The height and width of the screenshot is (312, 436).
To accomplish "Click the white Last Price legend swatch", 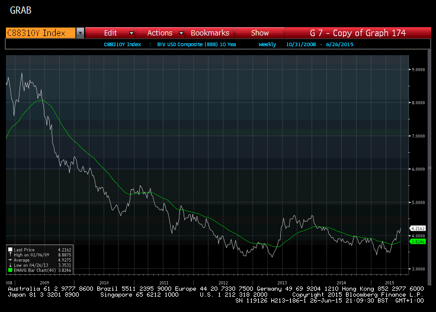I will 10,250.
